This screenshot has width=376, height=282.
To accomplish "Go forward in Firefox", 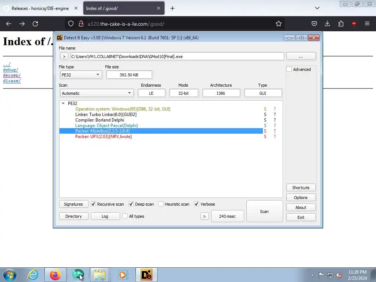I will [x=22, y=24].
